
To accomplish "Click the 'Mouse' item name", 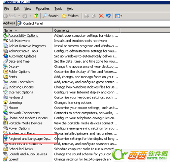I will (13, 108).
